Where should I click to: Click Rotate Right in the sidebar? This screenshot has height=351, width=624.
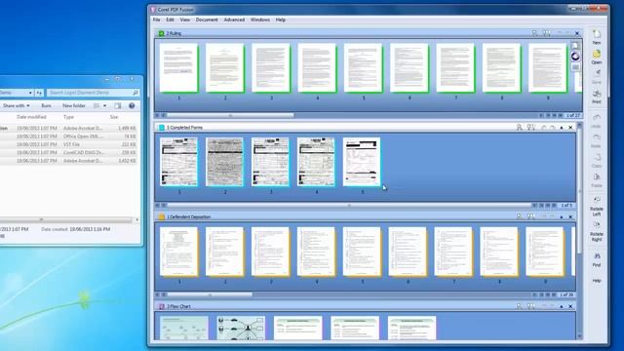(x=596, y=231)
